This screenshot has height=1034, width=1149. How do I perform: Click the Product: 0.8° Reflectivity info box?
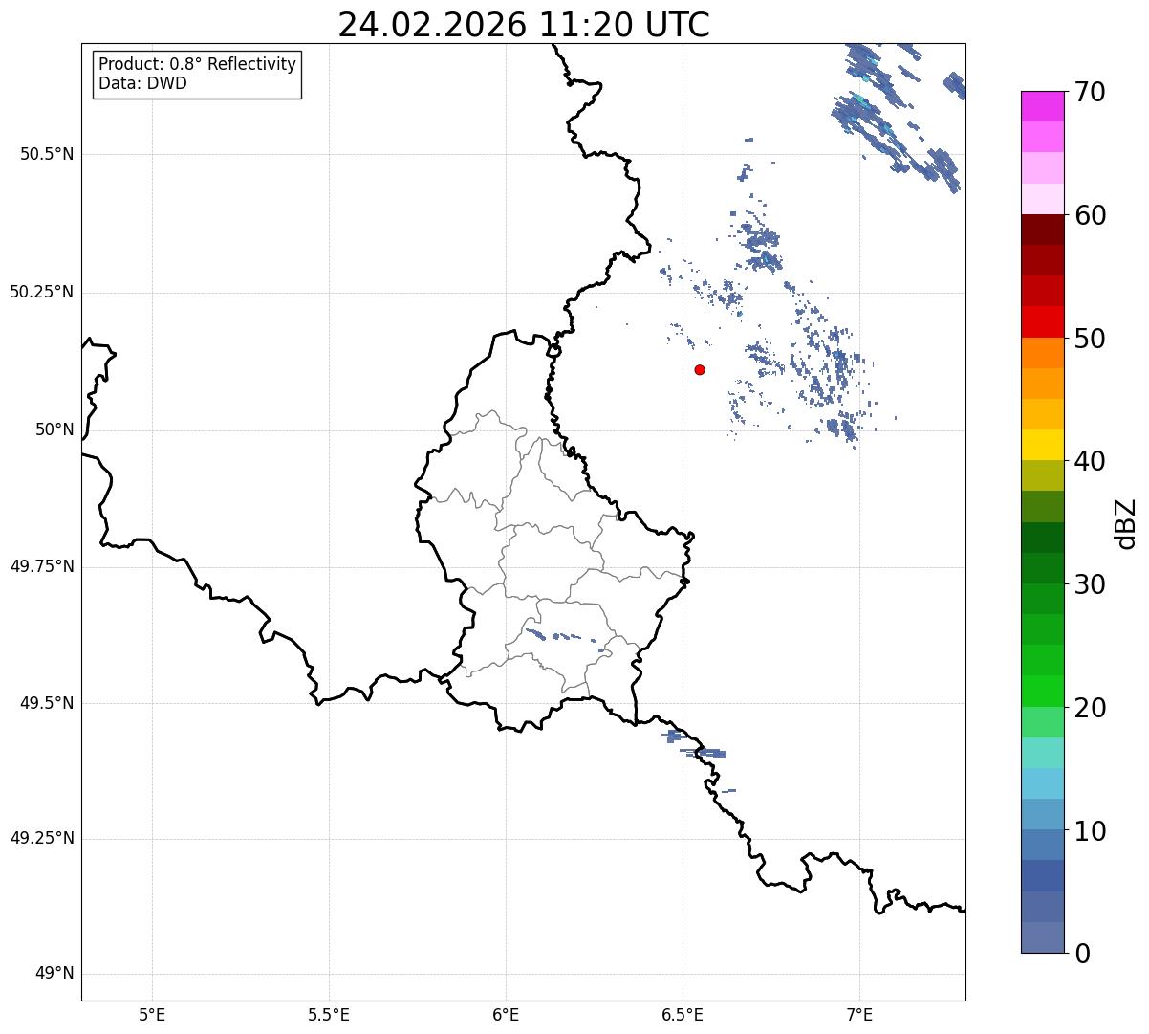(198, 74)
